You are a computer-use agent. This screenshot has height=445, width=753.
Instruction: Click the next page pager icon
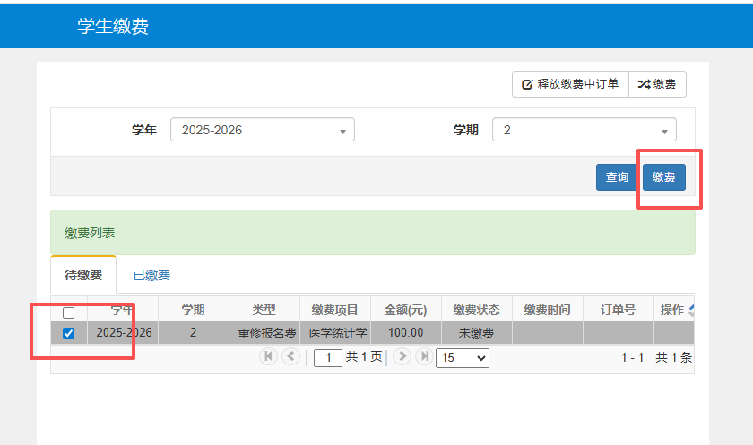point(402,356)
